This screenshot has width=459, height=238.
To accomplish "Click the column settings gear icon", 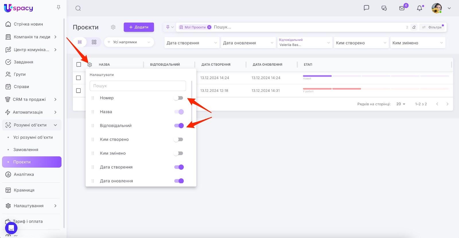I will click(x=90, y=65).
